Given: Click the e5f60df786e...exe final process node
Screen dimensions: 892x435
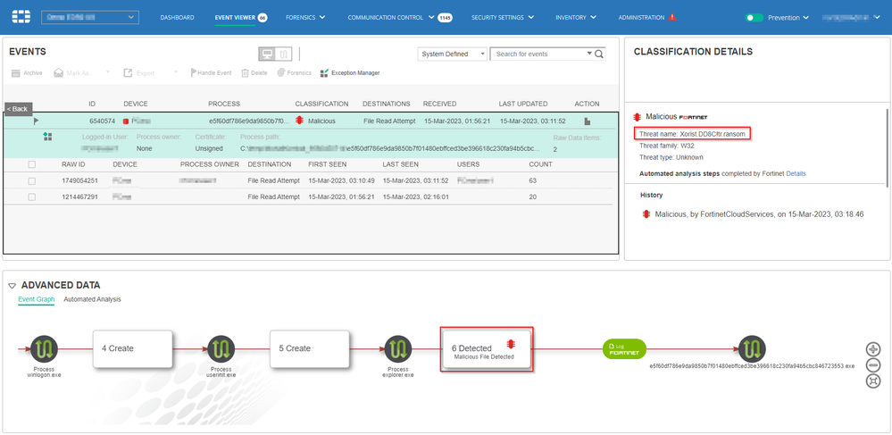Looking at the screenshot, I should (752, 348).
